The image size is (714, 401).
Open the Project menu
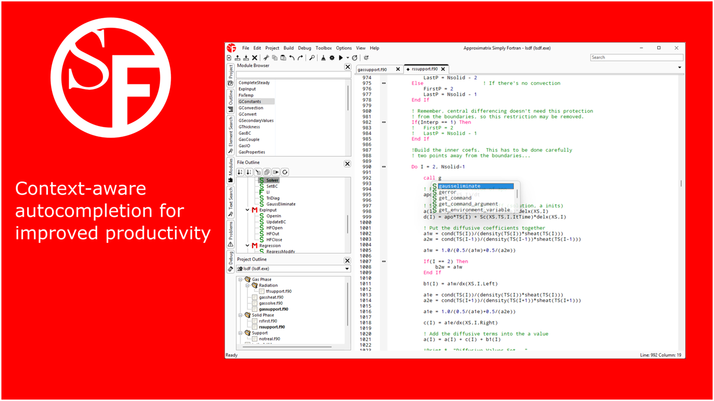click(272, 48)
